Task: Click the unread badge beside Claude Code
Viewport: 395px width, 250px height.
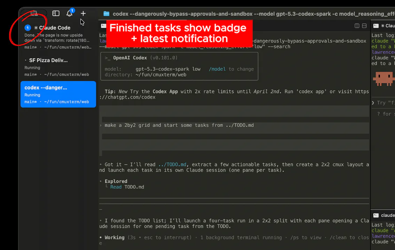Action: [28, 28]
